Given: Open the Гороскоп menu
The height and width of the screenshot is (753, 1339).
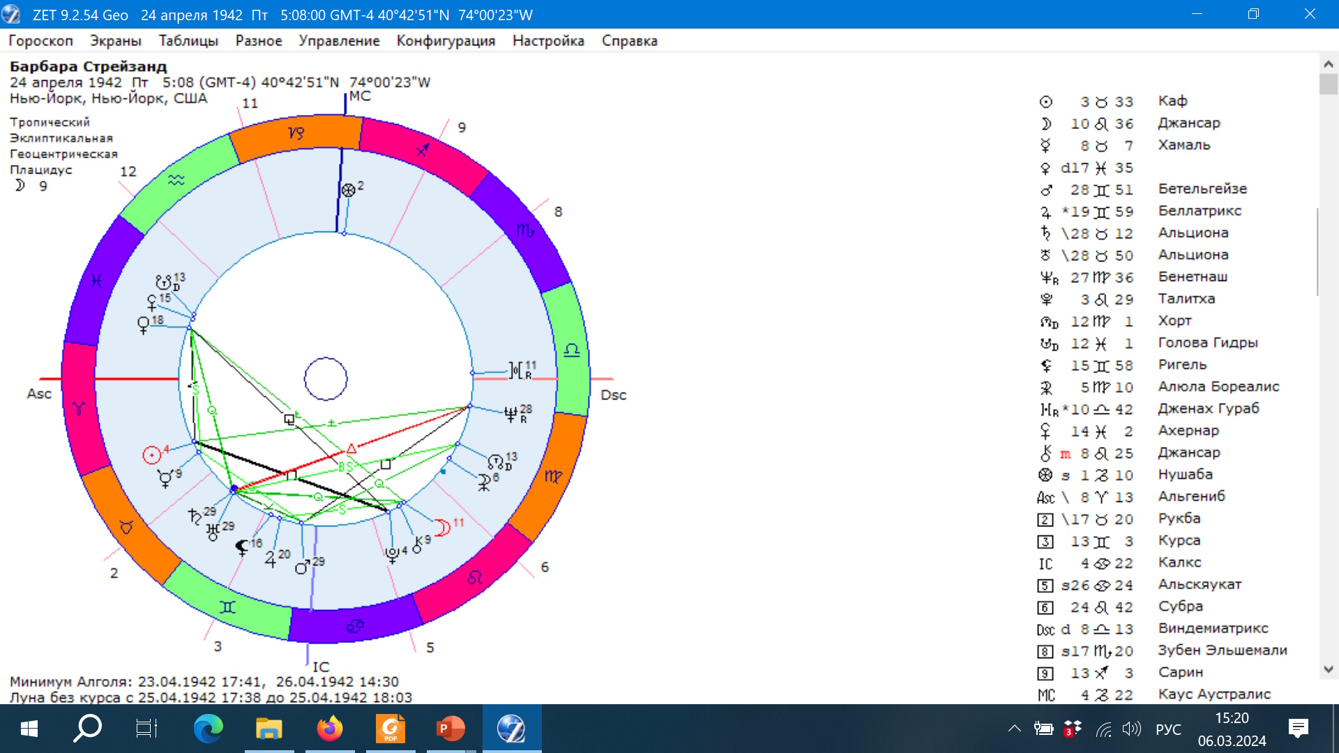Looking at the screenshot, I should [40, 41].
